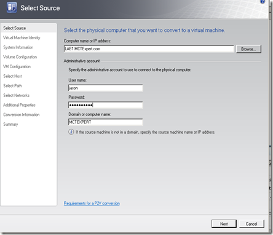The width and height of the screenshot is (273, 235).
Task: Click the Next button
Action: (x=224, y=224)
